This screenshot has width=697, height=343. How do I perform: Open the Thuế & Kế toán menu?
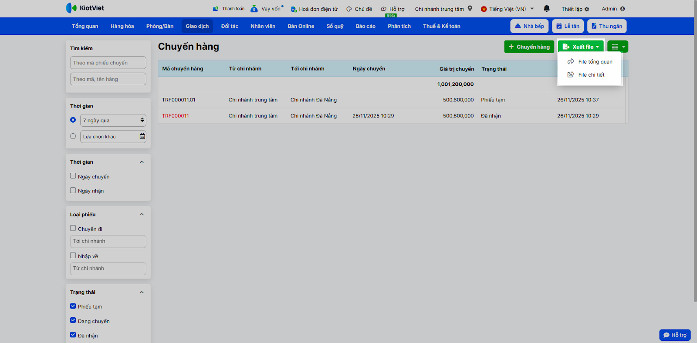coord(442,26)
